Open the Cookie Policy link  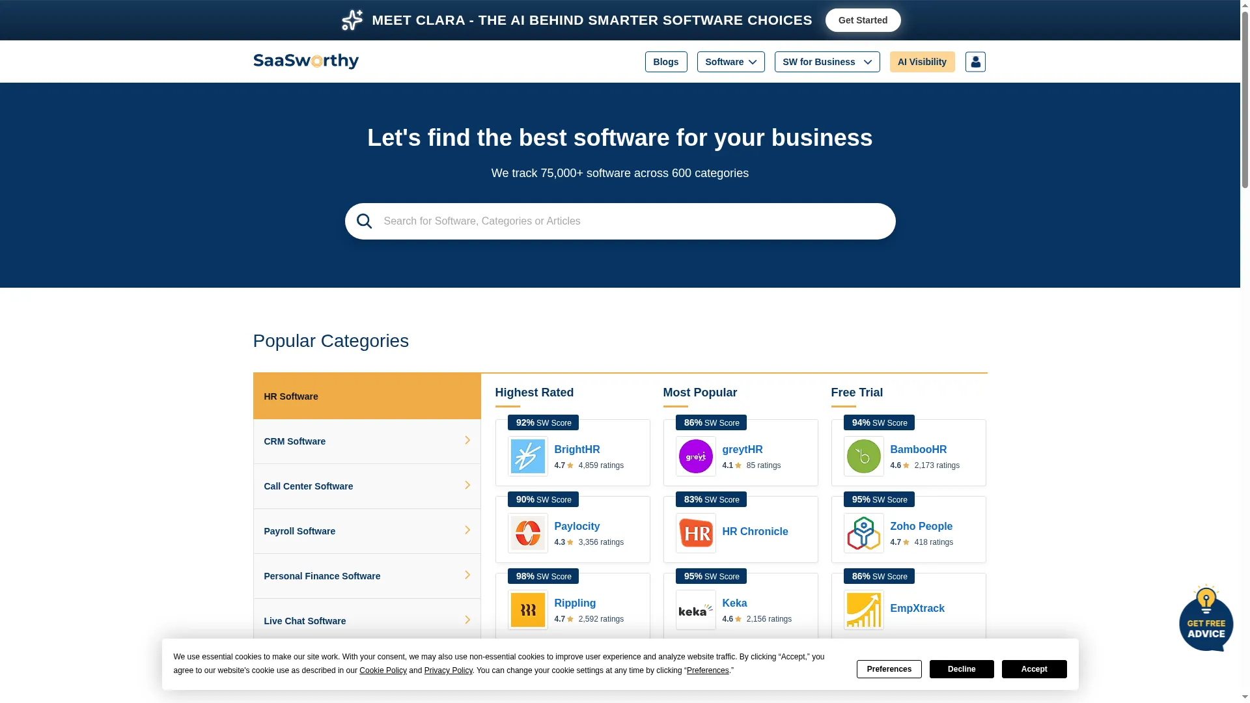383,670
